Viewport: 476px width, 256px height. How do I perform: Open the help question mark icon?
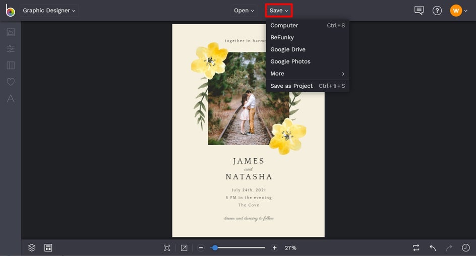pyautogui.click(x=437, y=11)
